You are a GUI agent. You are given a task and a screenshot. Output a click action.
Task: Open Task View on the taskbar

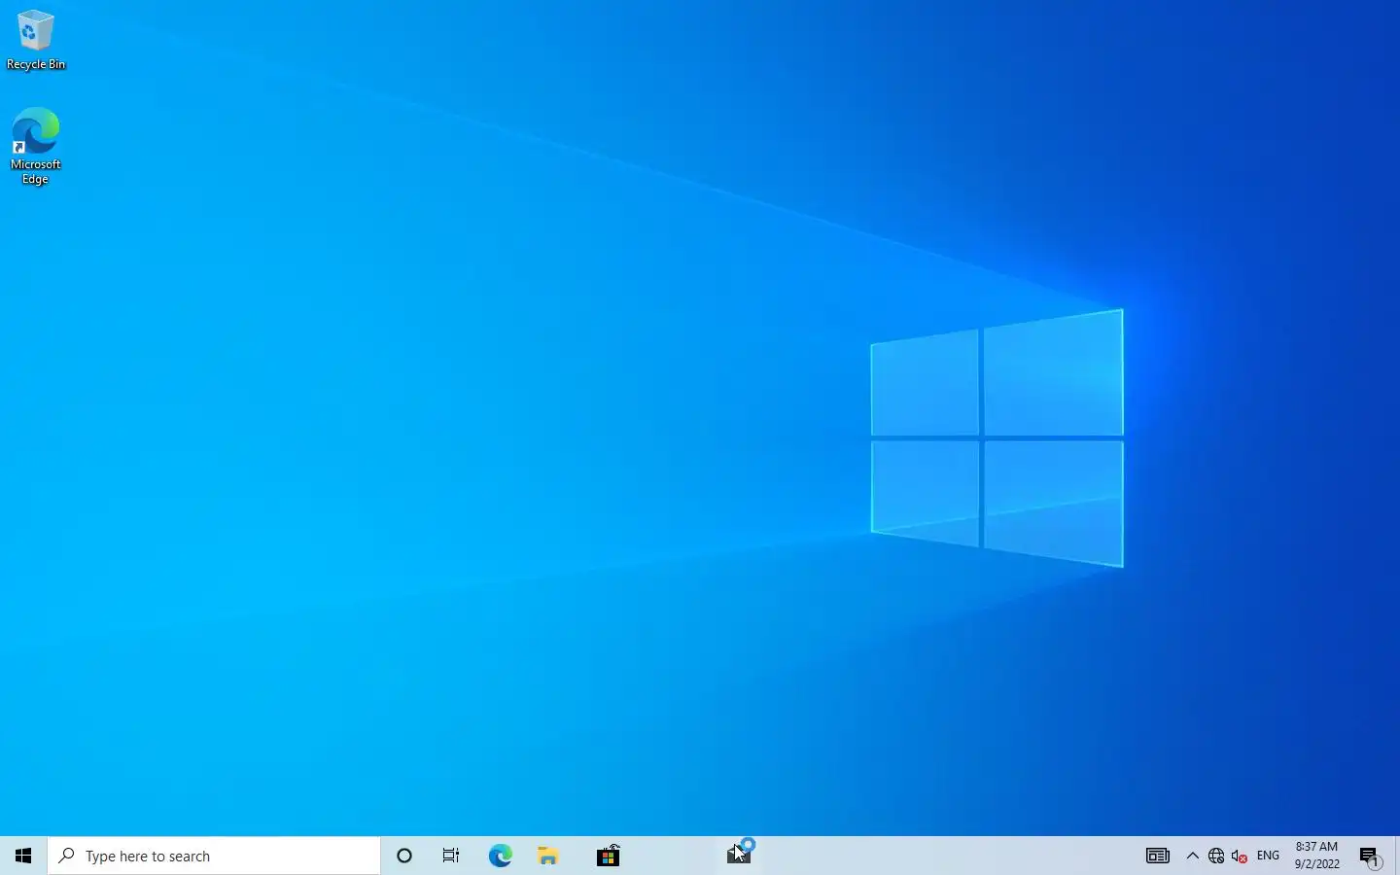[x=451, y=856]
